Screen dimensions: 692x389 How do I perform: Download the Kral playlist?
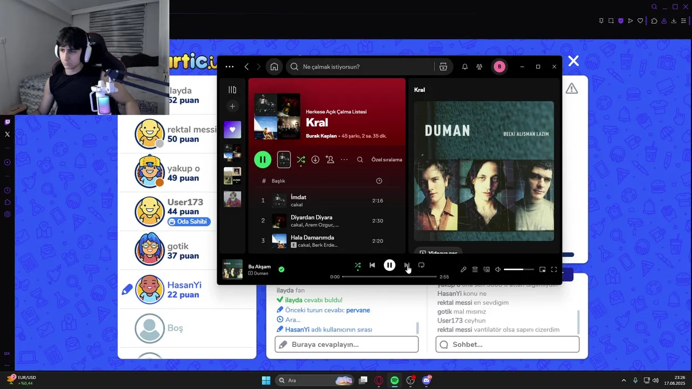(315, 159)
